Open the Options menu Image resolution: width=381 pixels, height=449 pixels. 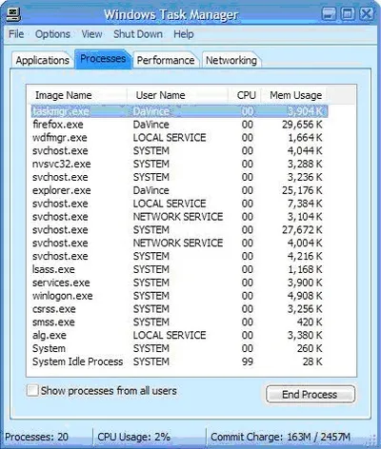[x=52, y=34]
